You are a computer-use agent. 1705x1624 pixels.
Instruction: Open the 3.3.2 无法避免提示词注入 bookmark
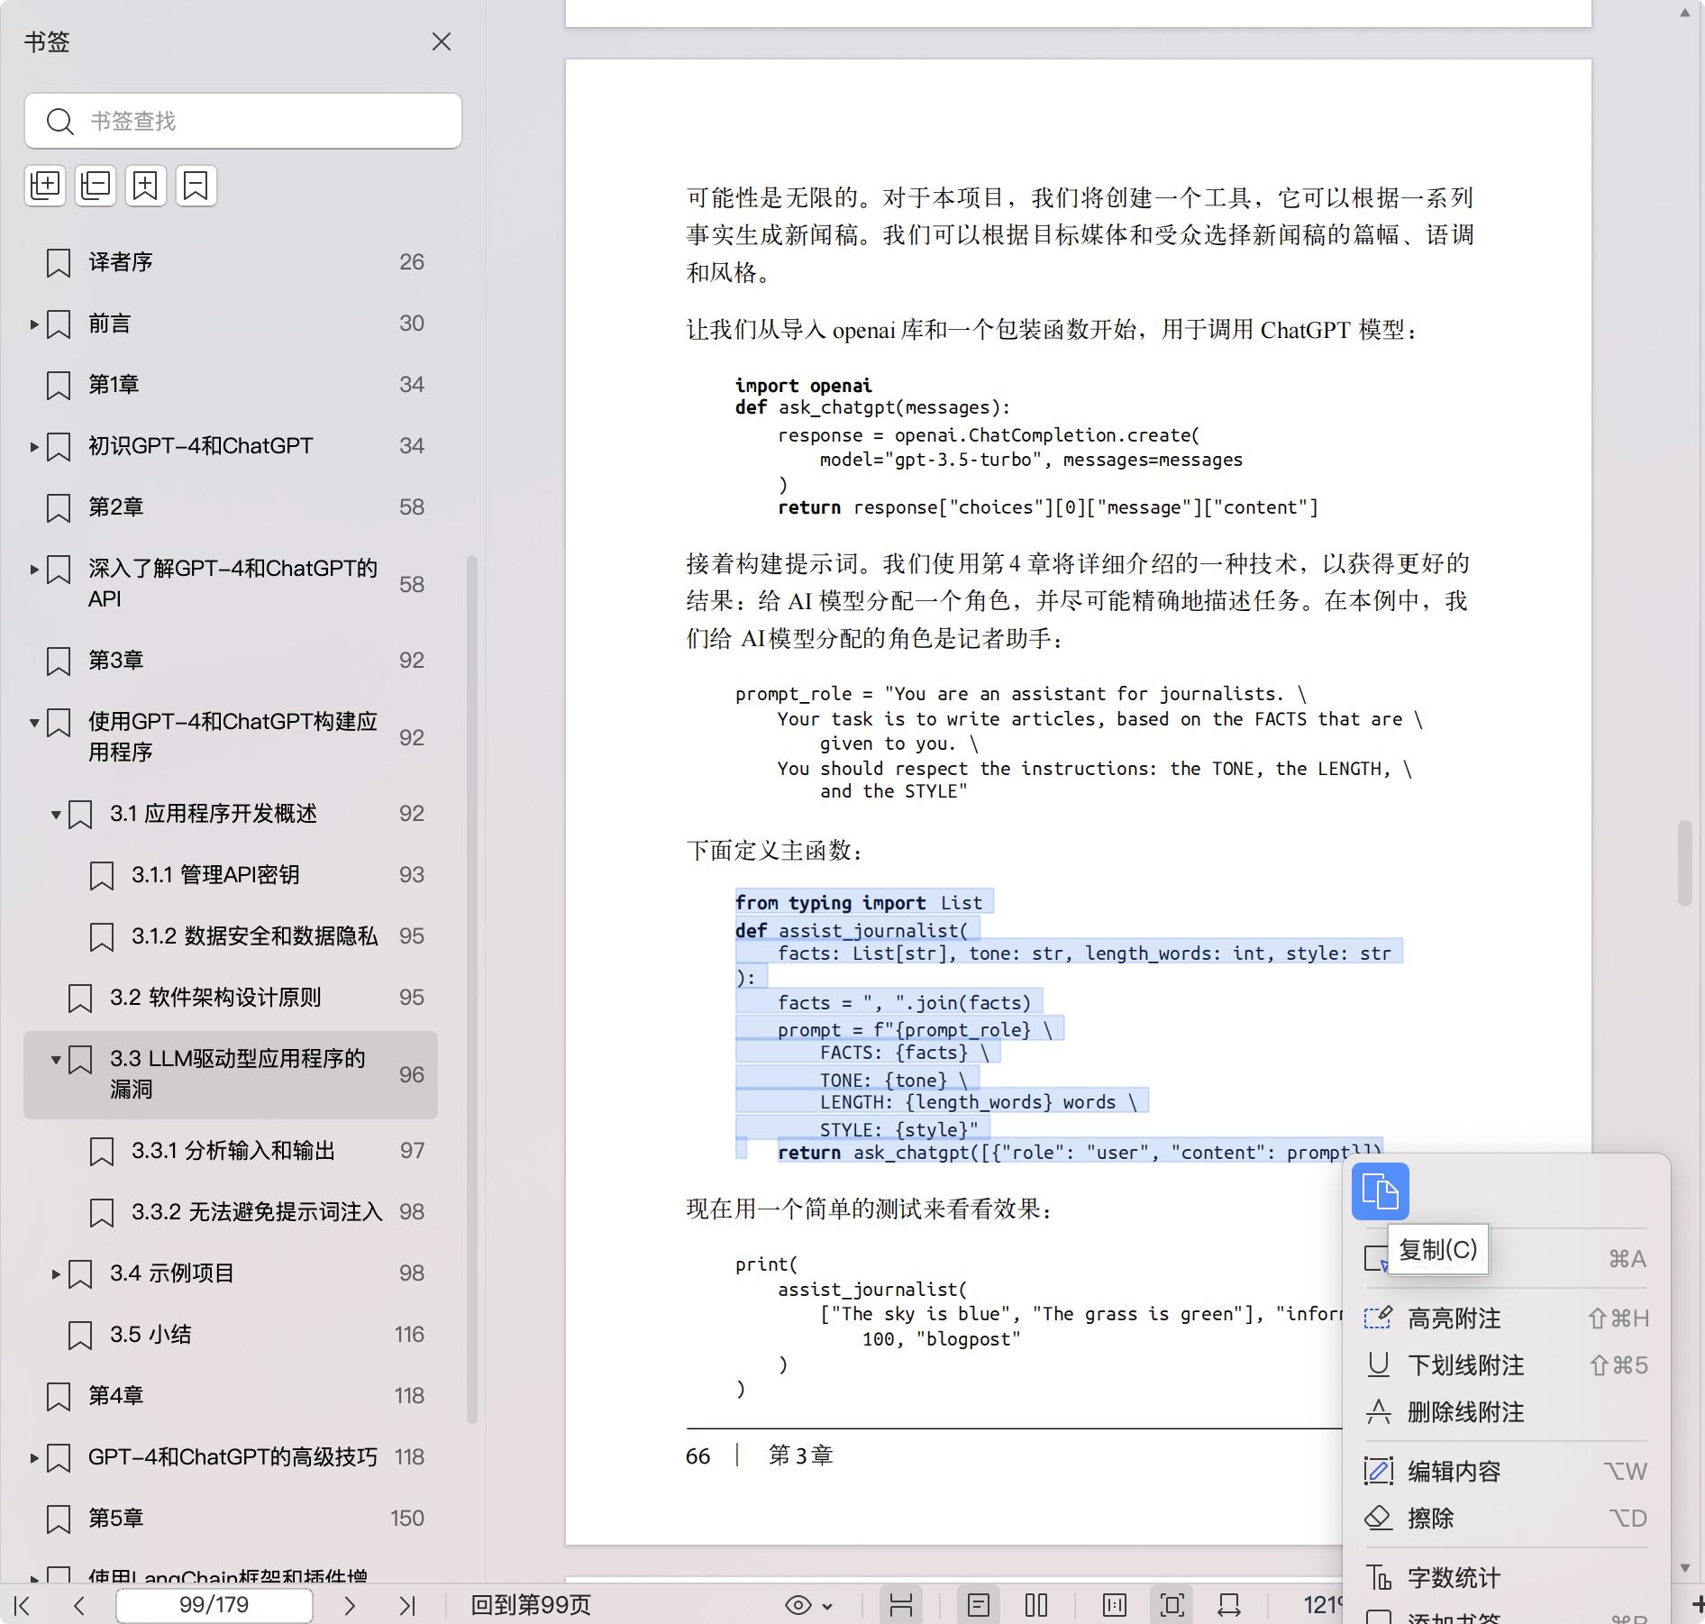[257, 1212]
